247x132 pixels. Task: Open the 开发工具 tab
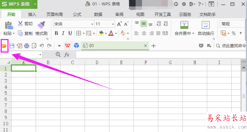coord(162,15)
